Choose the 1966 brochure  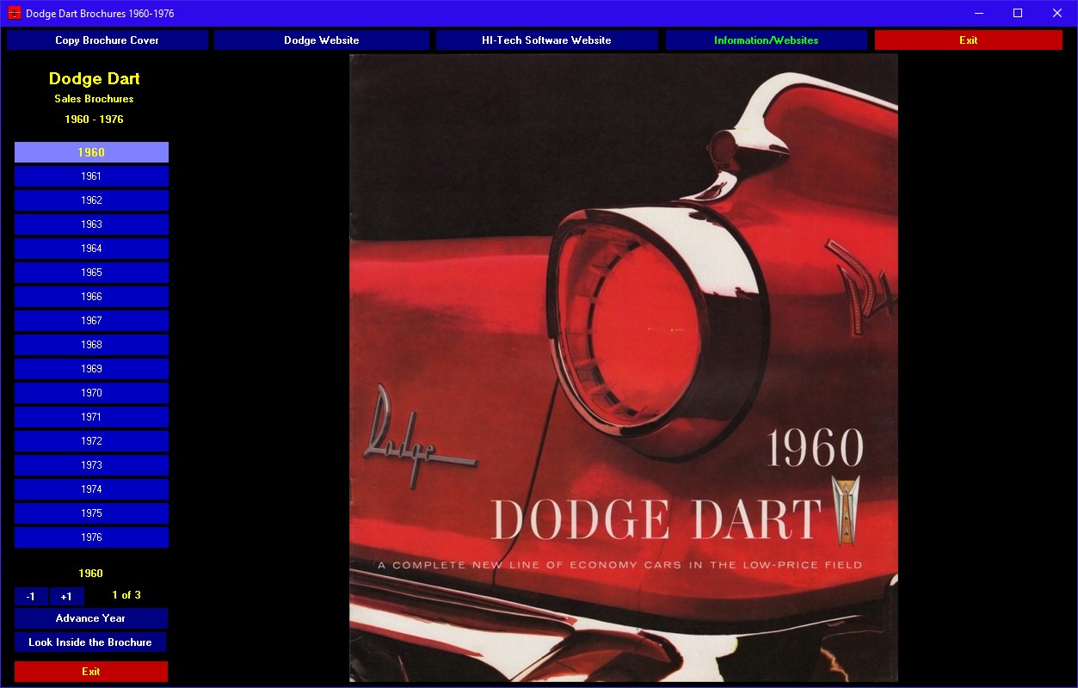[x=91, y=297]
